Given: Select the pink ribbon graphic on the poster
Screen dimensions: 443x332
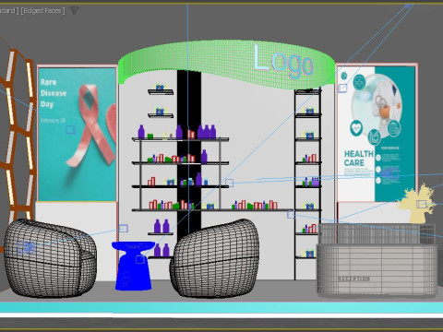Looking at the screenshot, I should (x=90, y=125).
